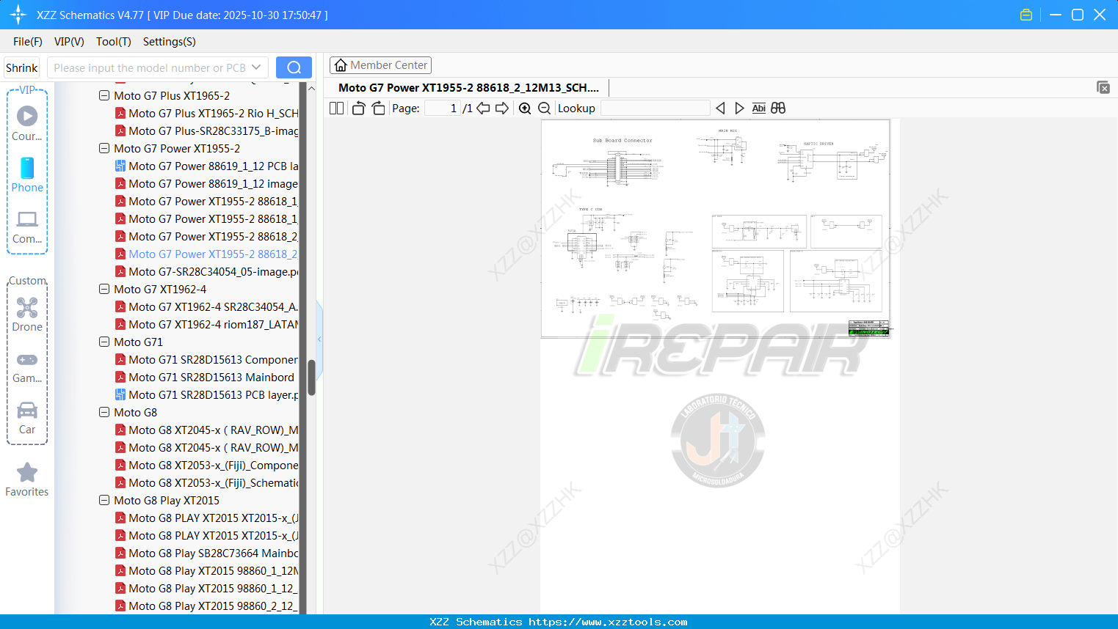Screen dimensions: 1118x629
Task: Click PDF icon of Moto G7-SR28C34054_05-image
Action: 120,272
